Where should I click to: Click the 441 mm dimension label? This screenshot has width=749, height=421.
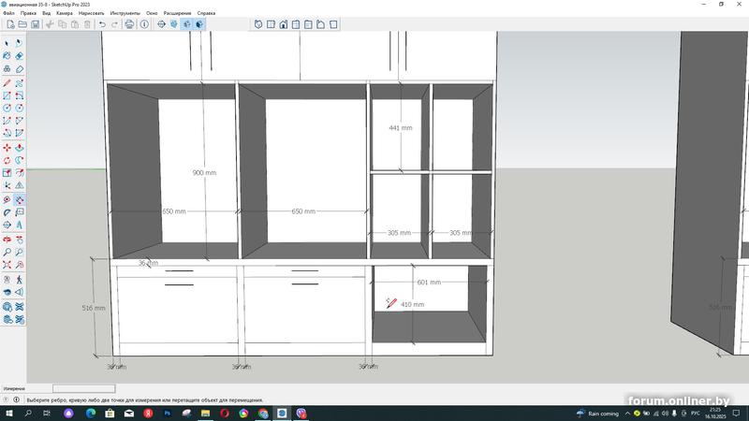(x=401, y=128)
